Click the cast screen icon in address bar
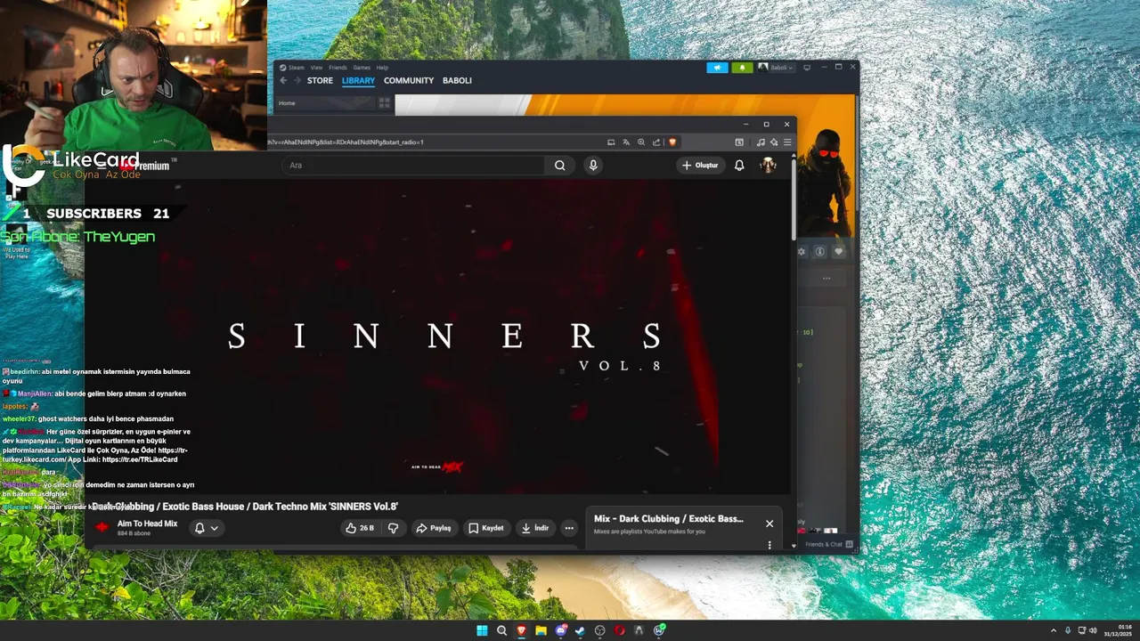1140x641 pixels. click(611, 142)
